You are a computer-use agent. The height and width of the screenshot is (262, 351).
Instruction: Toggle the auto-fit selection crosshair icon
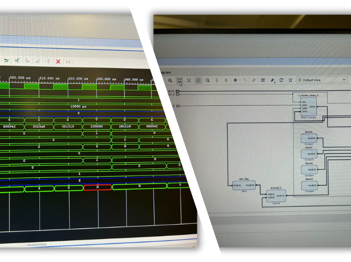[x=198, y=80]
